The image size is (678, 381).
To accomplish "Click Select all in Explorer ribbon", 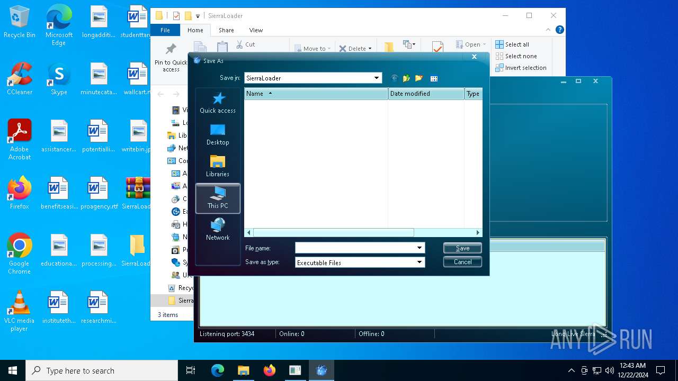I will (512, 44).
